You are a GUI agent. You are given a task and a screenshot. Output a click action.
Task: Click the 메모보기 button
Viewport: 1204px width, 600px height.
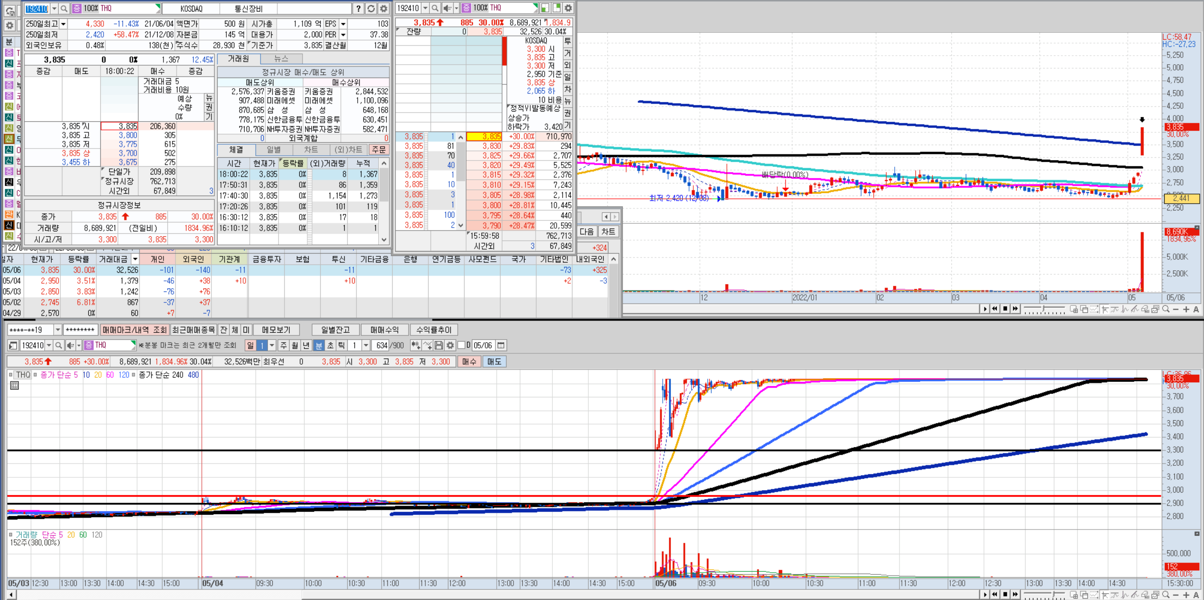276,330
